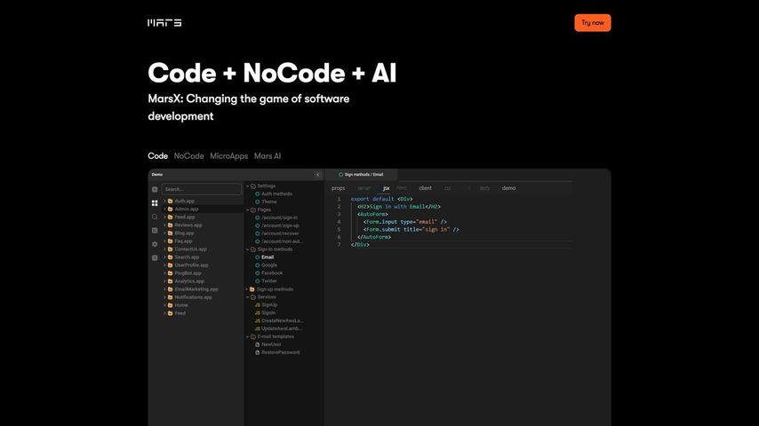Click the Blog.app folder icon
Screen dimensions: 759x426
coord(170,233)
